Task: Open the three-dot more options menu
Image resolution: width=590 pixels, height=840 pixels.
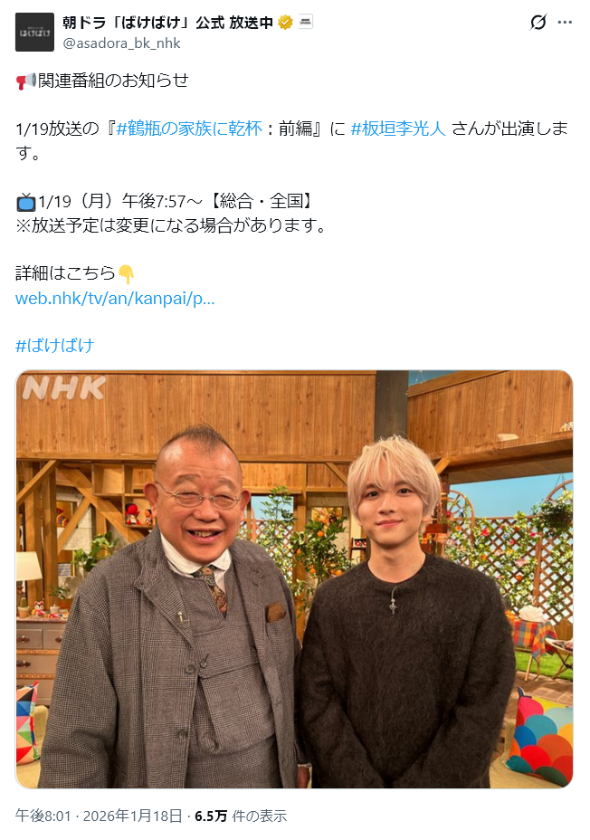Action: (x=565, y=22)
